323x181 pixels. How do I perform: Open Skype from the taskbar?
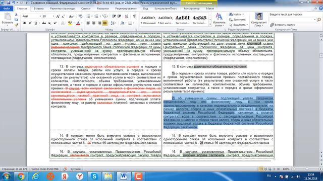click(x=94, y=176)
